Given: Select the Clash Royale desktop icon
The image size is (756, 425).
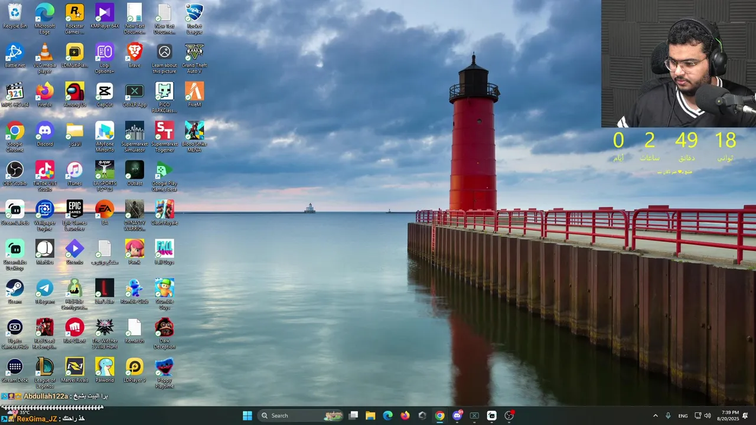Looking at the screenshot, I should pos(164,213).
